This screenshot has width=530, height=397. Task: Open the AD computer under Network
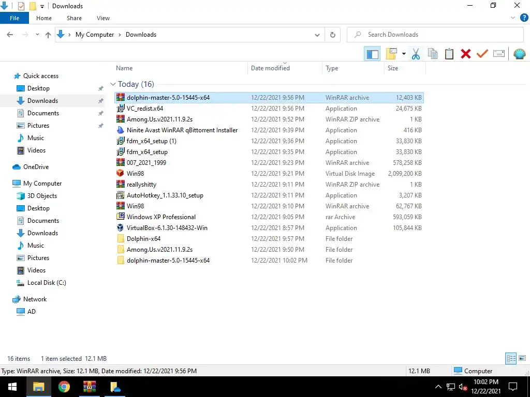click(31, 312)
